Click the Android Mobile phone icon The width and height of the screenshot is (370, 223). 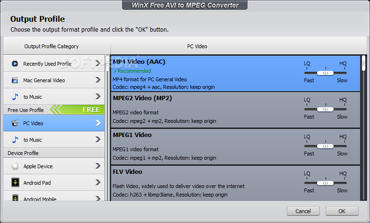(15, 198)
